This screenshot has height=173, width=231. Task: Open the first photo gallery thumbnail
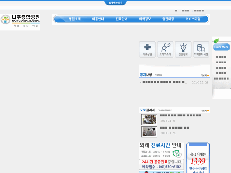click(x=149, y=120)
